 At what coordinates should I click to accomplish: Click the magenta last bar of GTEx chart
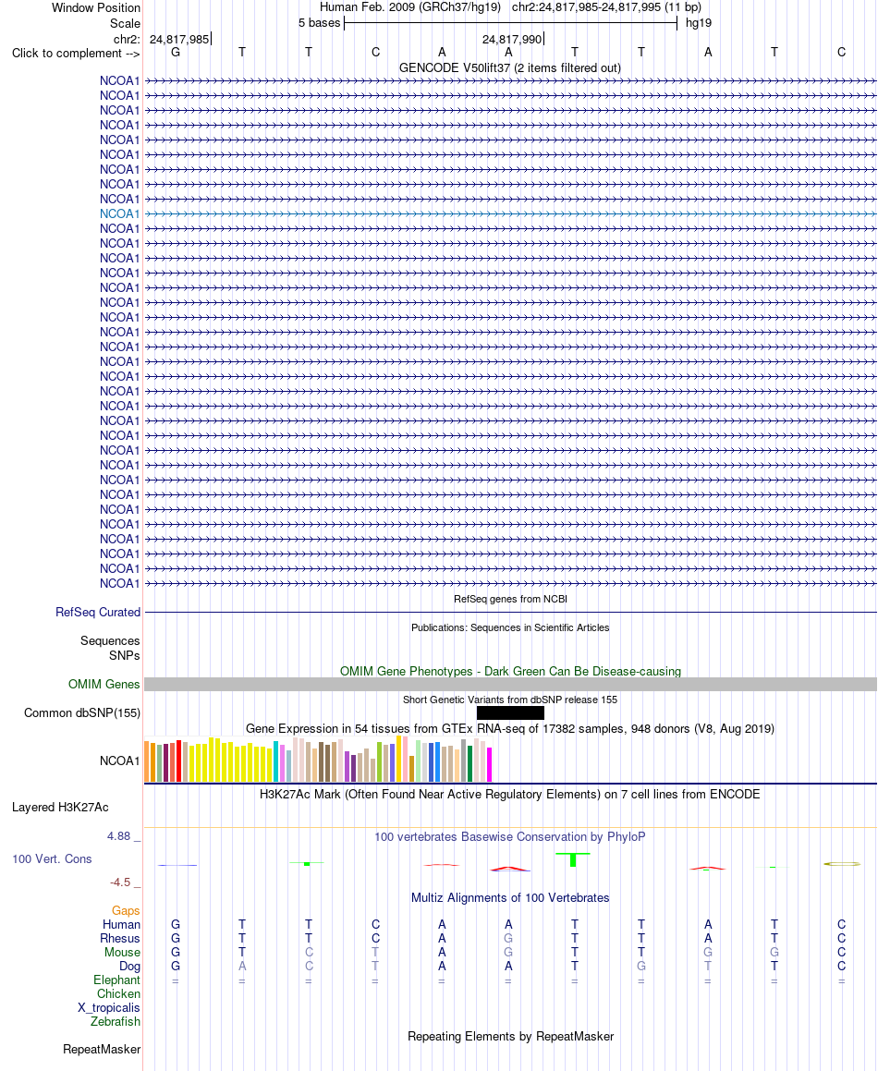(x=489, y=765)
